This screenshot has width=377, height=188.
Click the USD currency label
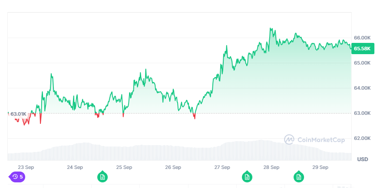(362, 159)
